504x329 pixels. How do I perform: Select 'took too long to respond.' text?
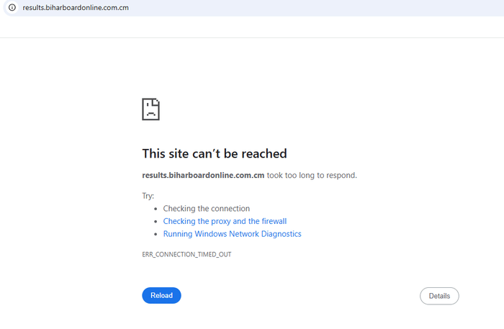[x=312, y=175]
